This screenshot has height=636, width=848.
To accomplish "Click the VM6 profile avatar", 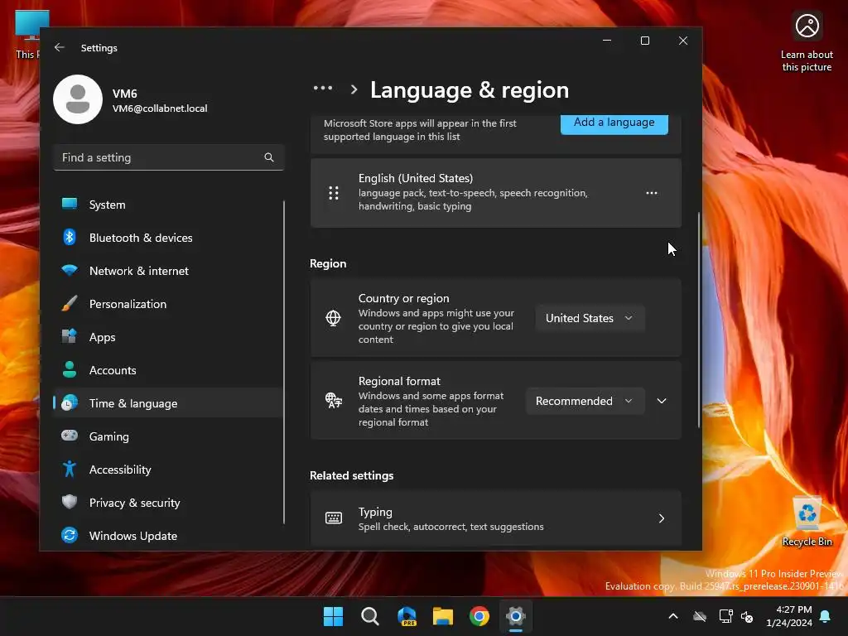I will pyautogui.click(x=78, y=99).
